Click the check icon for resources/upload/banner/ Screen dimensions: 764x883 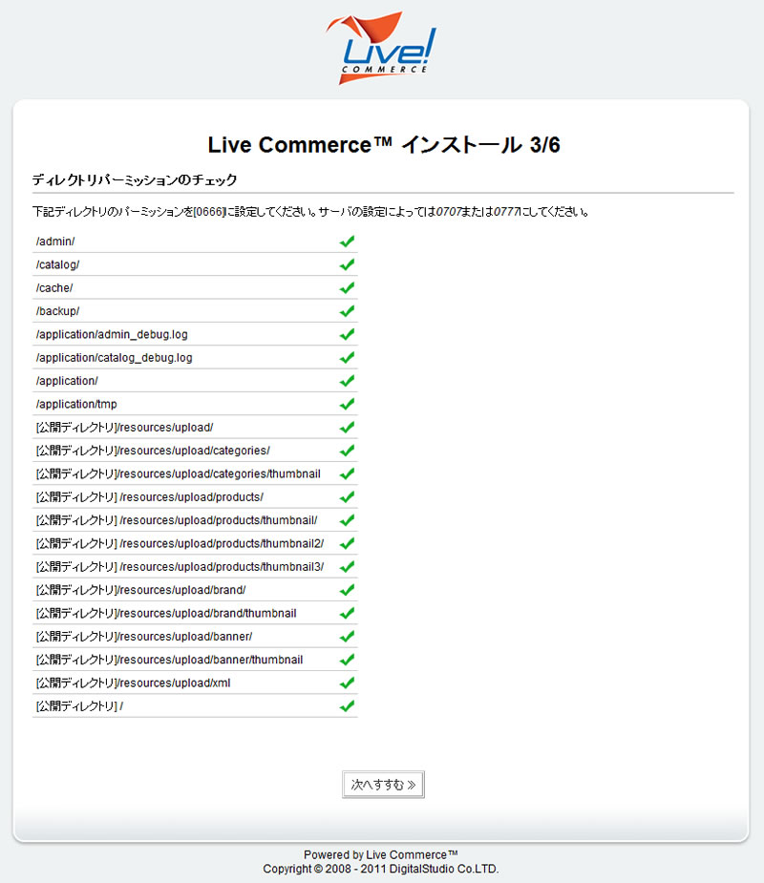(347, 637)
